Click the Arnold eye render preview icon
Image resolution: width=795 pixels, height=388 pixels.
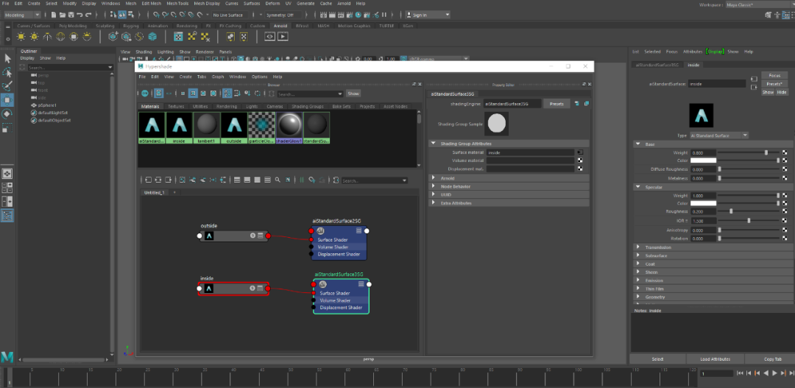coord(269,37)
